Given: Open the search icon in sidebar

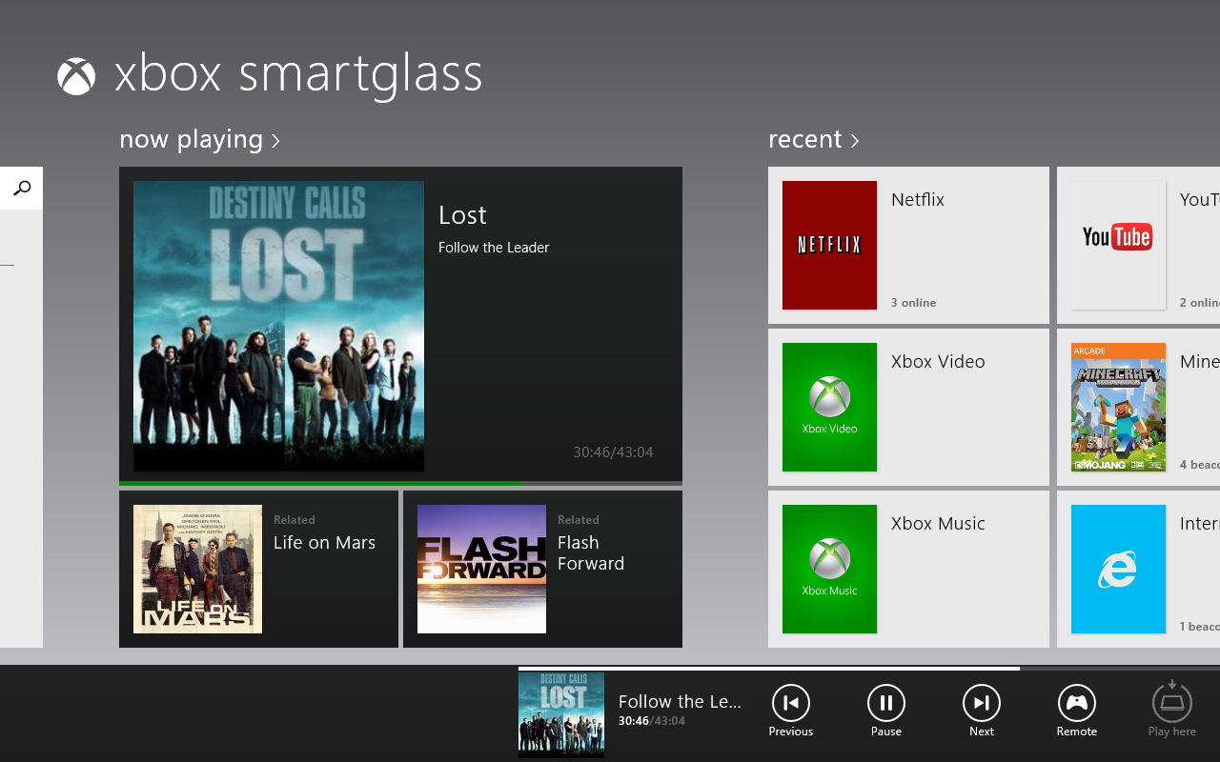Looking at the screenshot, I should tap(21, 187).
